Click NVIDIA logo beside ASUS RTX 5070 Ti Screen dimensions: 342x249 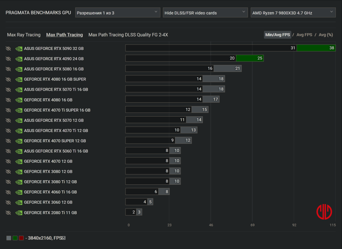[19, 90]
